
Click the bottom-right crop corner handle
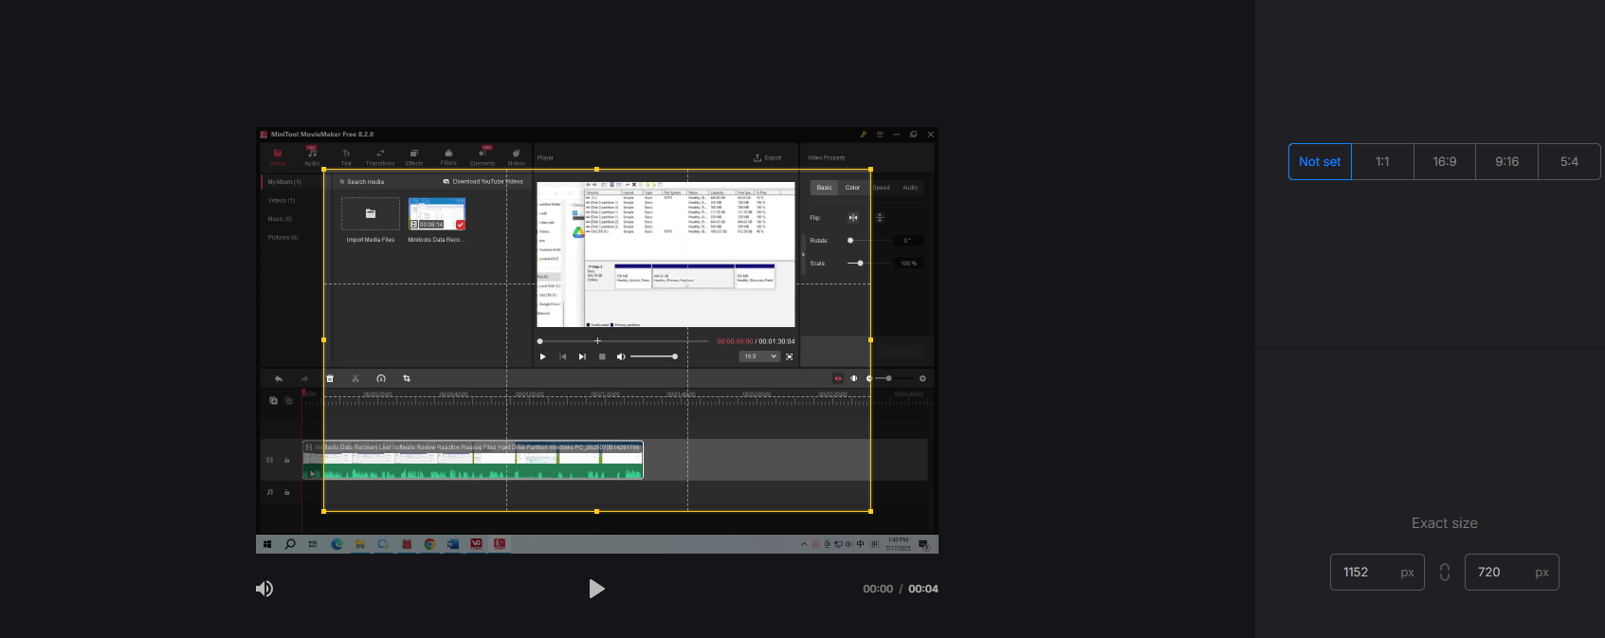[x=870, y=511]
